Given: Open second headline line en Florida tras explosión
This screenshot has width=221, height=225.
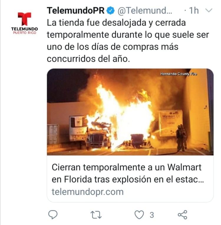Looking at the screenshot, I should (x=128, y=179).
